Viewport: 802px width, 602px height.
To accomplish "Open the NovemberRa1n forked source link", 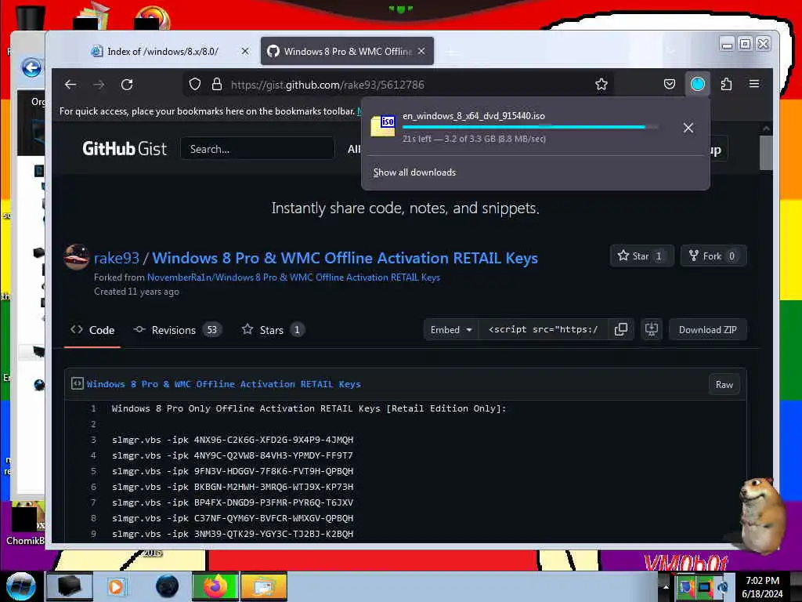I will pos(294,277).
